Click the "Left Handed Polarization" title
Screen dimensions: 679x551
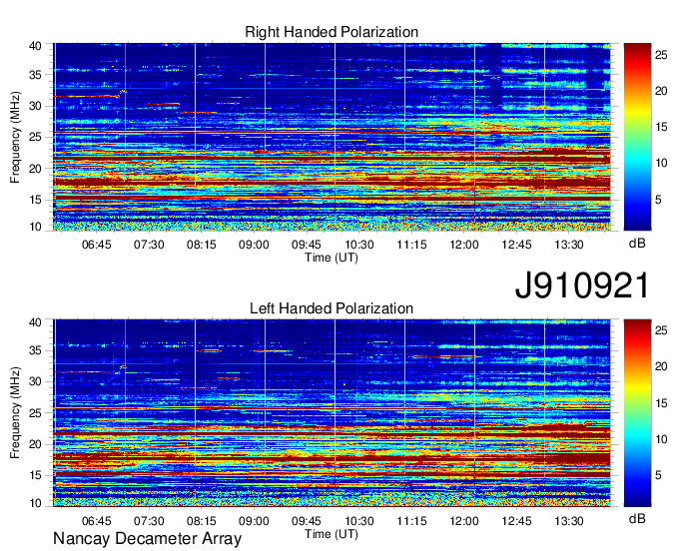coord(332,308)
